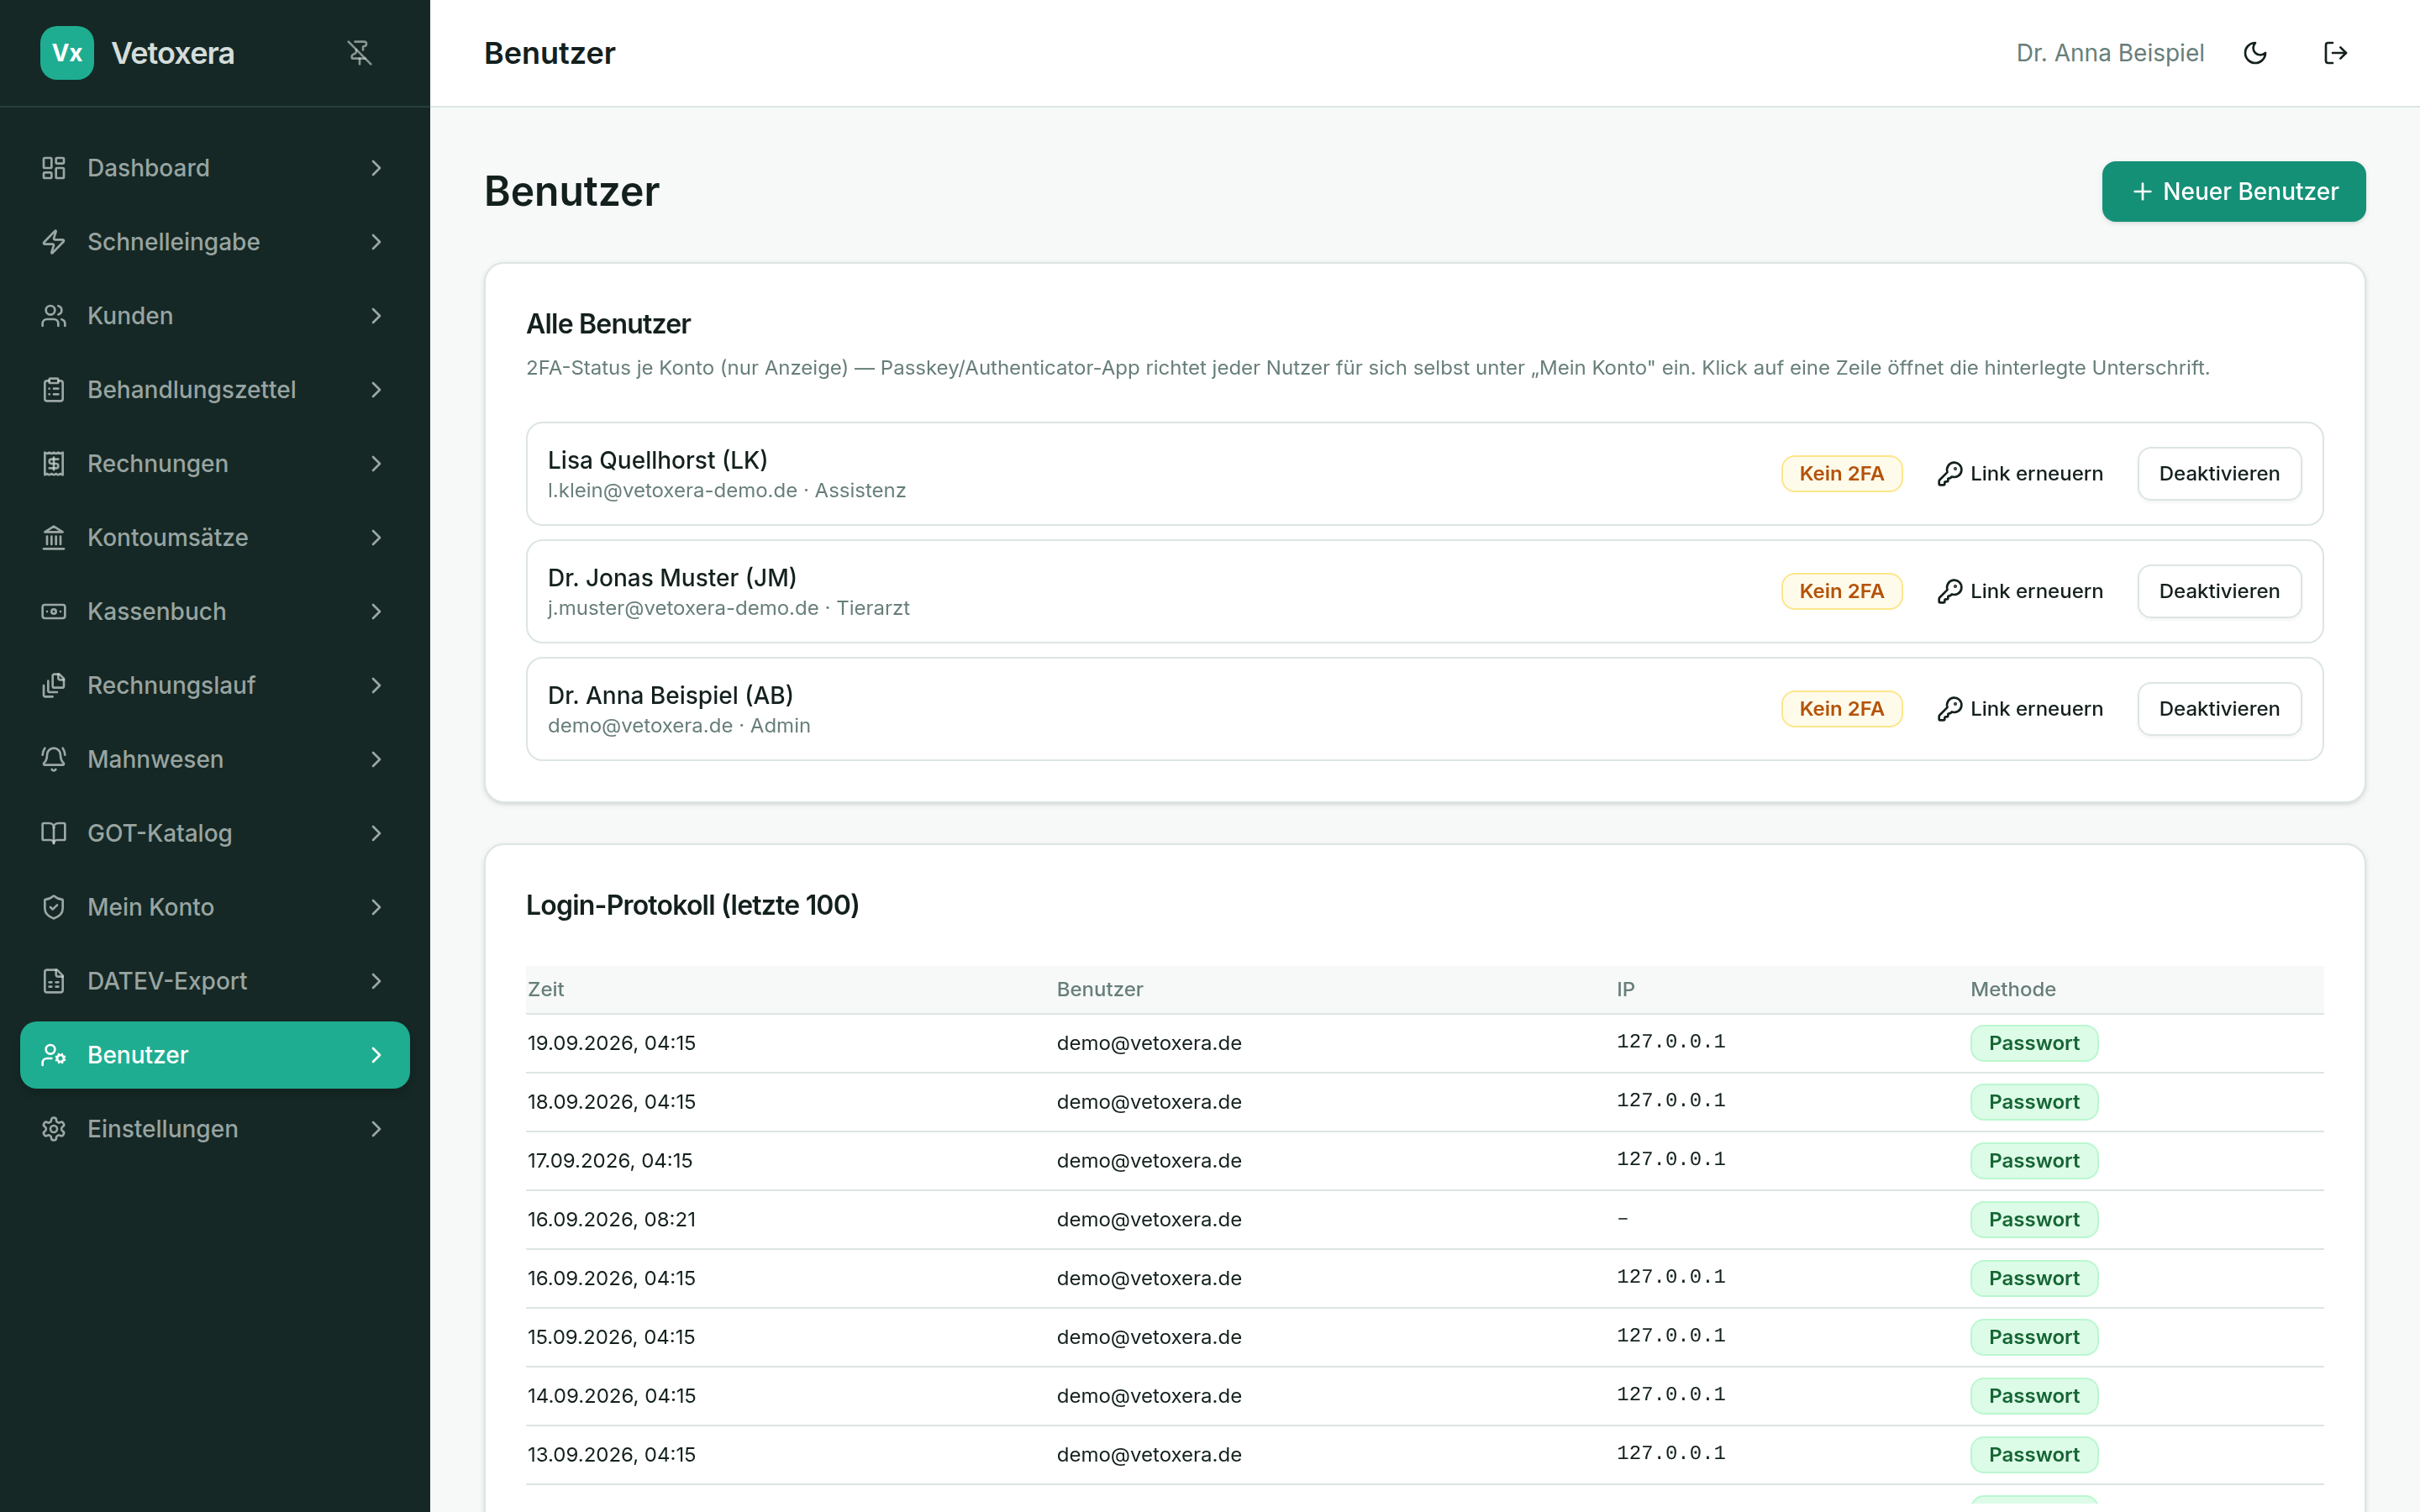Click l.klein@vetoxera-demo.de email text
The image size is (2420, 1512).
(x=672, y=491)
